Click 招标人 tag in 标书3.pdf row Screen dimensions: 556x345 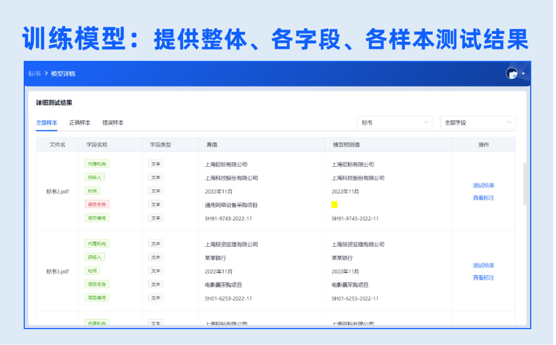click(95, 258)
